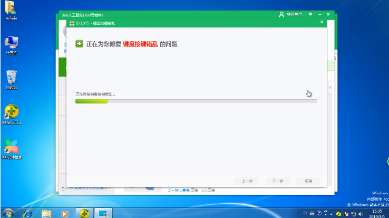The image size is (389, 218).
Task: Open the media player taskbar icon
Action: pos(64,213)
